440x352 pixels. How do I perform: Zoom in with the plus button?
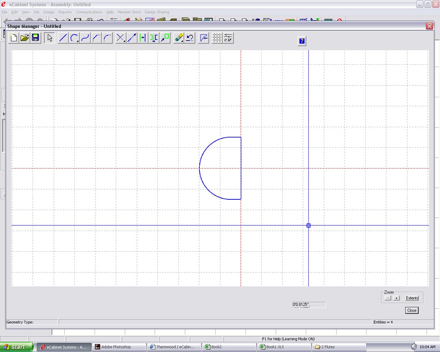[396, 298]
